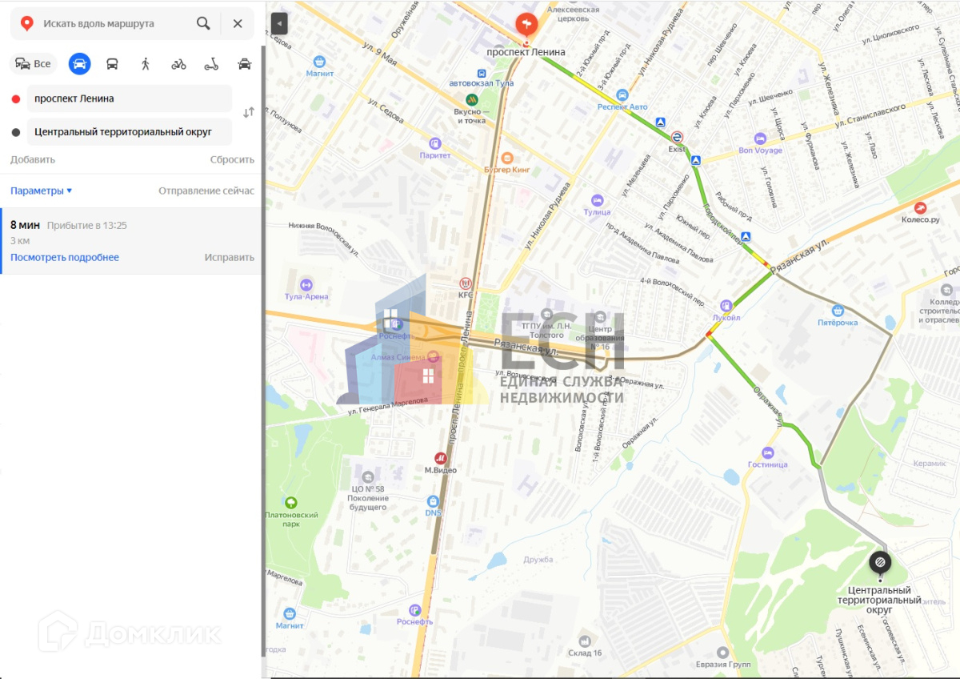Viewport: 960px width, 679px height.
Task: Open the Тула-Арена marker
Action: coord(306,285)
